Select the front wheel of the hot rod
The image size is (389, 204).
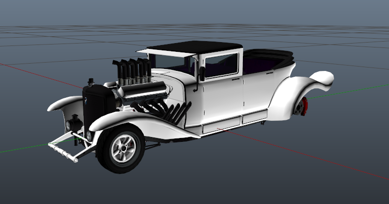coord(121,149)
